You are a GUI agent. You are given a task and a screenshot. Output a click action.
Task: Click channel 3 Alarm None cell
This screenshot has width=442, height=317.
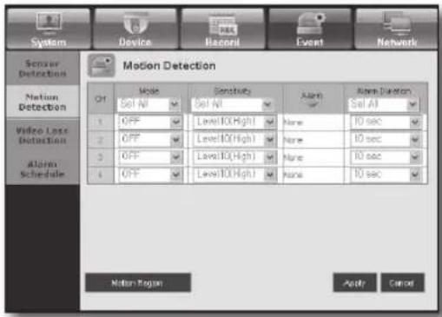(313, 157)
